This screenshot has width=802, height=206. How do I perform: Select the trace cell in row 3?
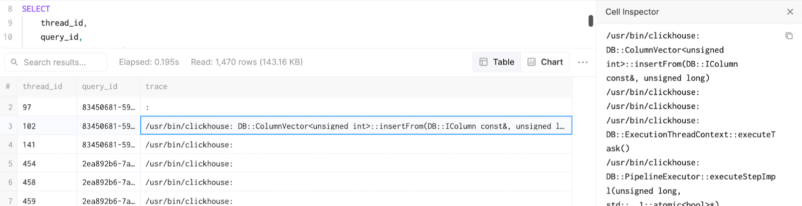(355, 126)
